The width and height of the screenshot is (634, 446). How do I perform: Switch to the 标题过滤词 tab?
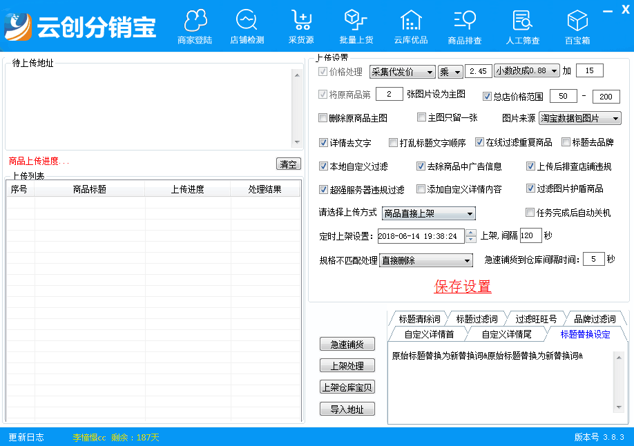(x=477, y=319)
